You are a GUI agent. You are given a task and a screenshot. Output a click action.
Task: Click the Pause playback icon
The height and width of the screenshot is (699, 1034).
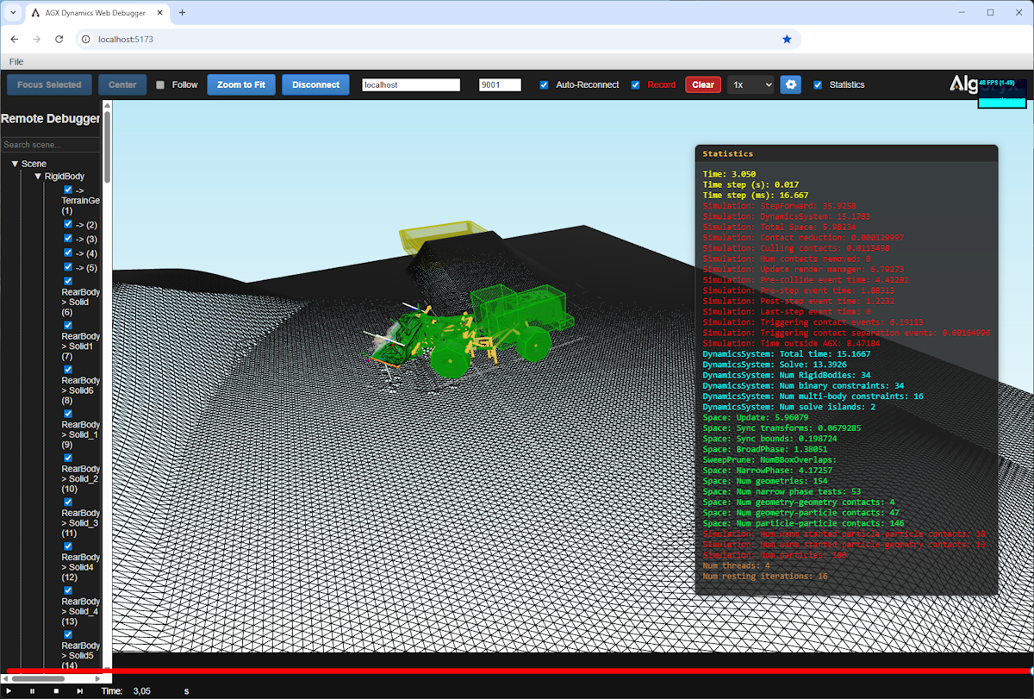coord(33,690)
